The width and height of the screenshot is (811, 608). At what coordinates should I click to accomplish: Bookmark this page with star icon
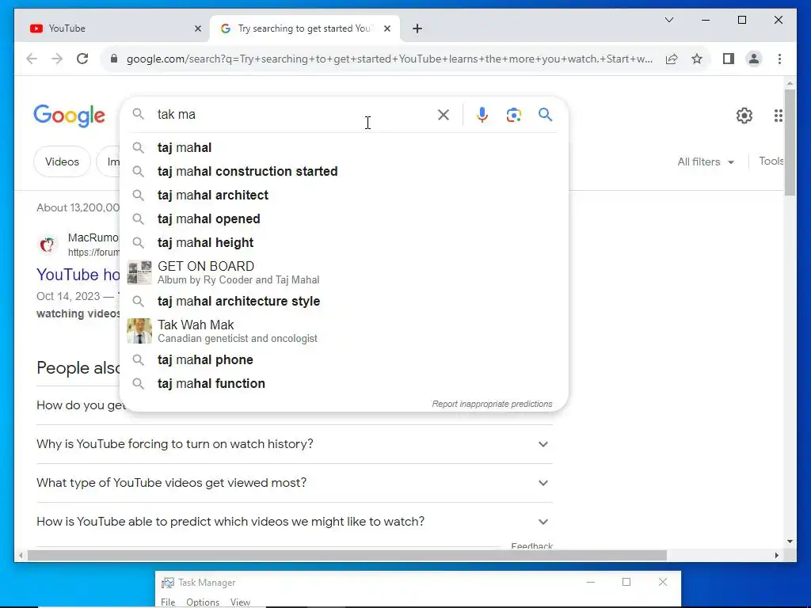point(697,59)
